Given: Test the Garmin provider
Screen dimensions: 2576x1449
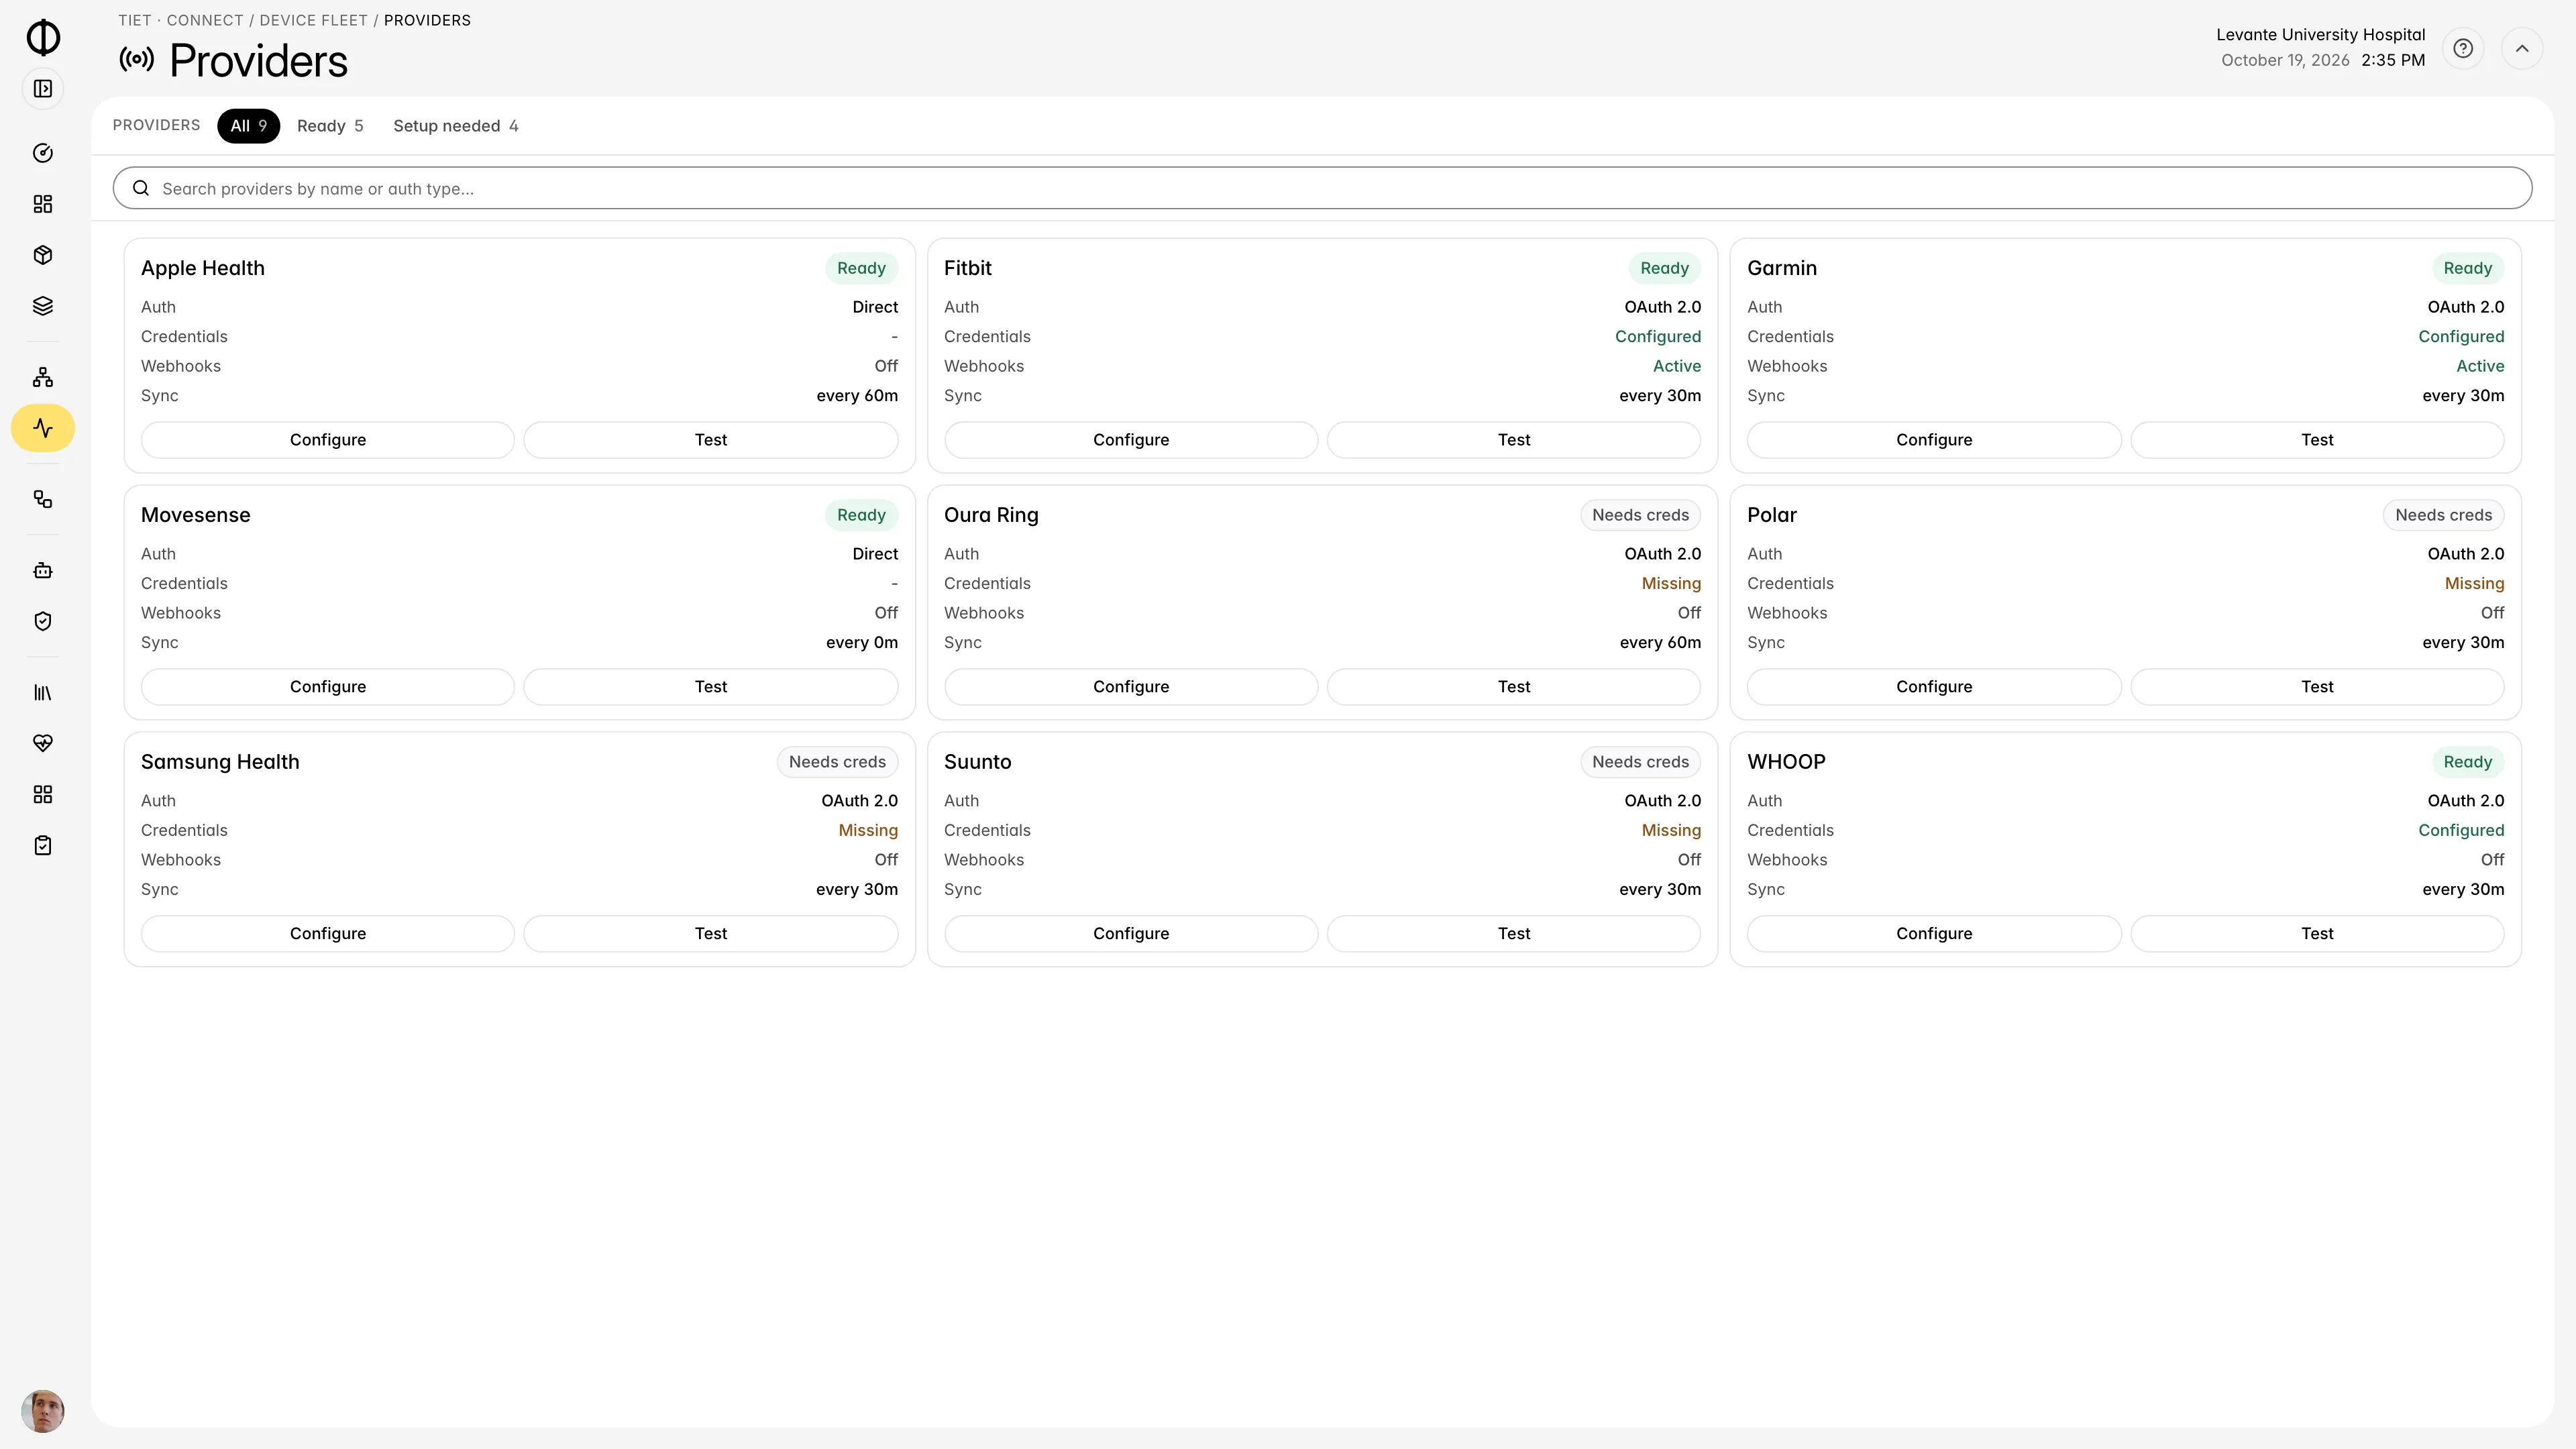Looking at the screenshot, I should [x=2317, y=440].
